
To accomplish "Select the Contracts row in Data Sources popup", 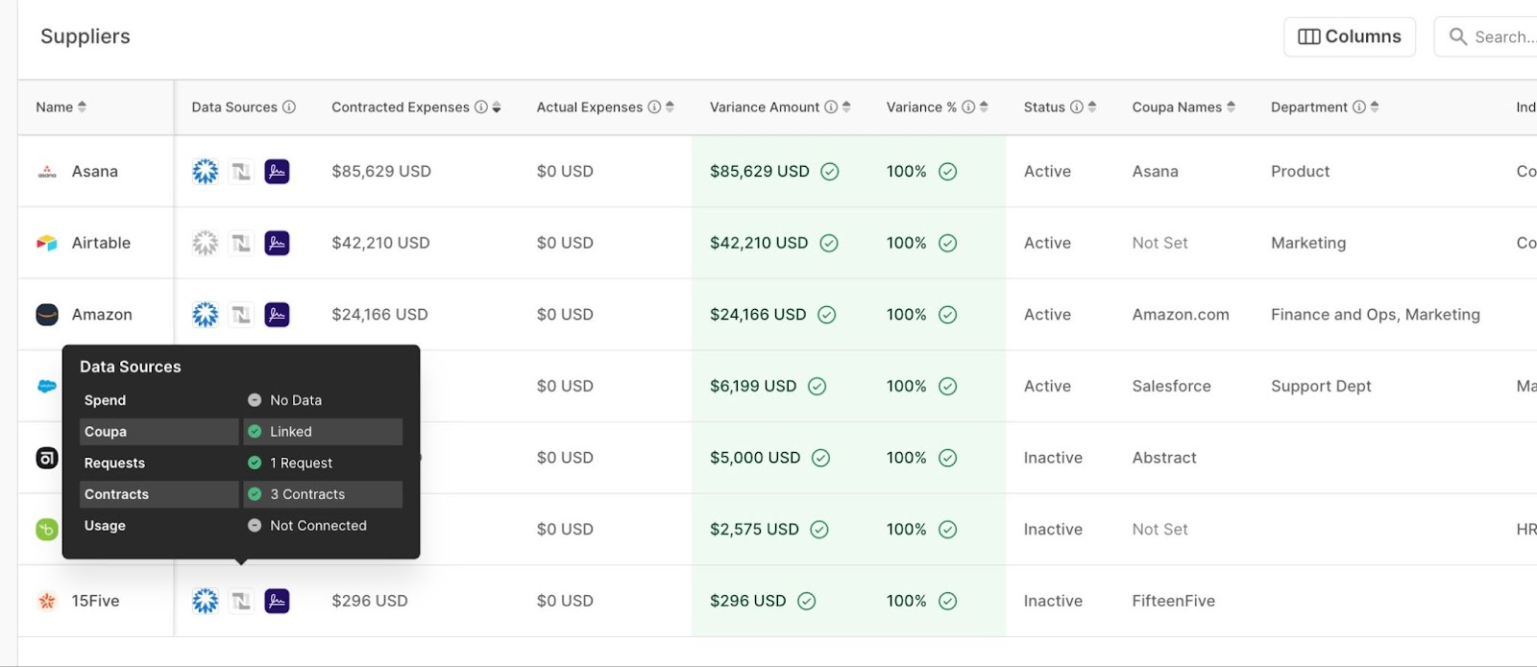I will click(x=159, y=494).
